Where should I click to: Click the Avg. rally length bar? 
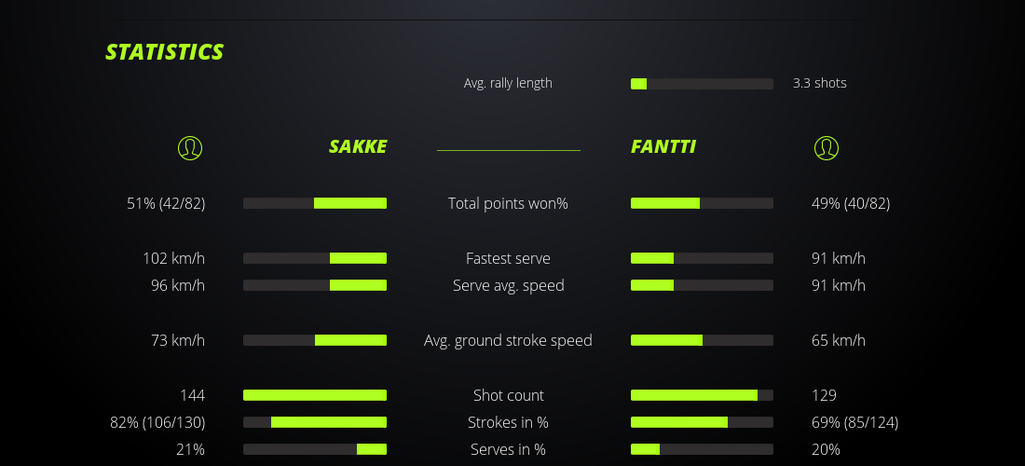702,84
